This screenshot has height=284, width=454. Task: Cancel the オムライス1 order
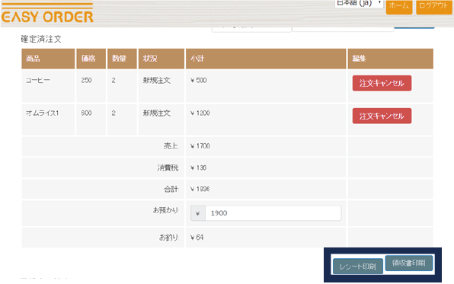382,116
